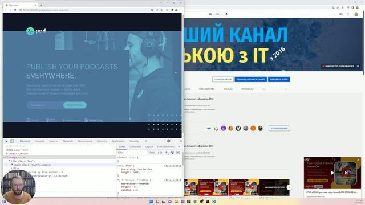The height and width of the screenshot is (205, 365).
Task: Add a new style rule plus icon
Action: (167, 153)
